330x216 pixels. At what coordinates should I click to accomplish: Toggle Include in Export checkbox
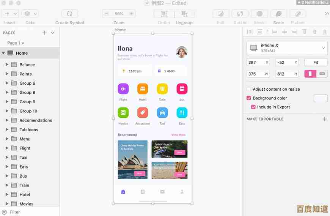(x=253, y=107)
